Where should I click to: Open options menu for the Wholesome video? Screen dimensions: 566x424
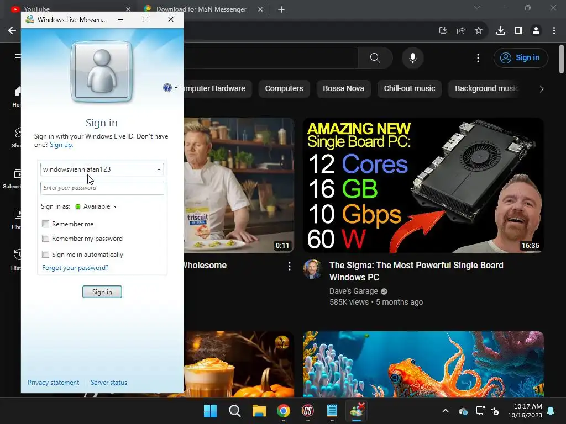click(x=290, y=266)
